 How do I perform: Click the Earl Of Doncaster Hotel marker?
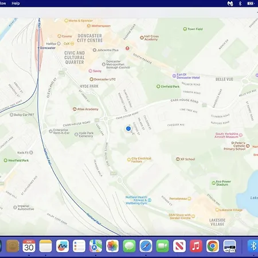(174, 76)
